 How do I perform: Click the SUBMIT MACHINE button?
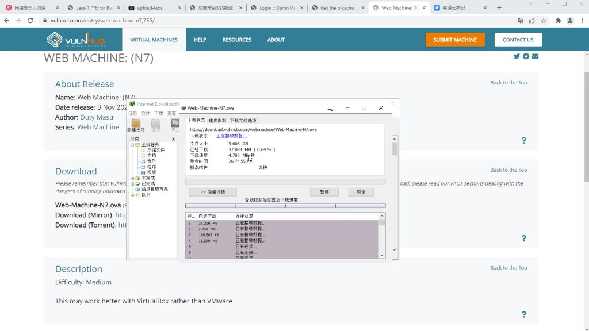(x=455, y=40)
